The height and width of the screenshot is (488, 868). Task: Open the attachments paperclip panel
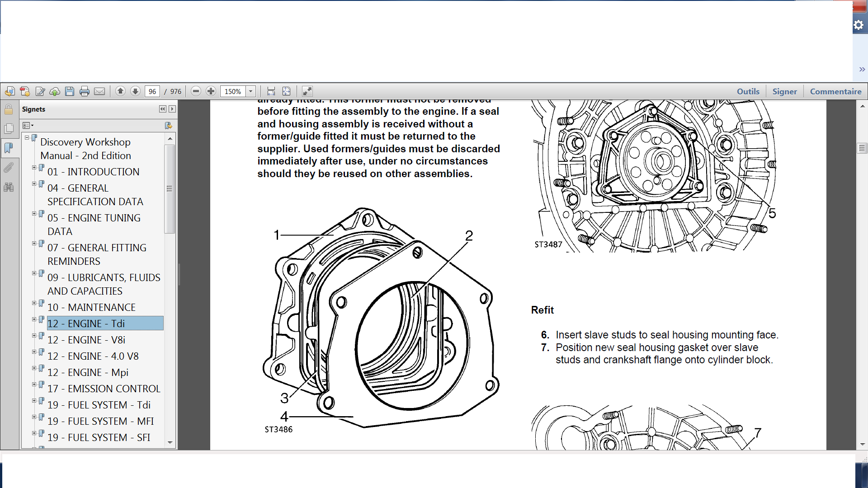click(9, 168)
